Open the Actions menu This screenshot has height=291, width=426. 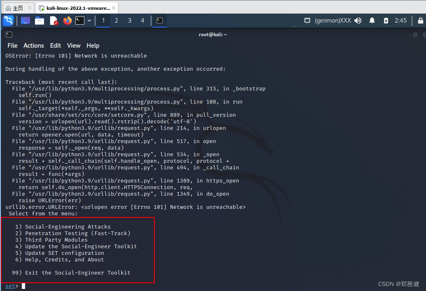click(x=34, y=46)
